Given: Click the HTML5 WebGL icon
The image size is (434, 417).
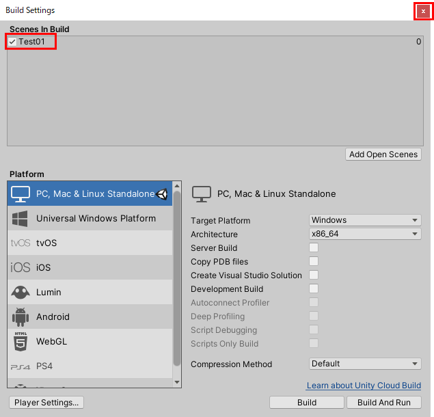Looking at the screenshot, I should click(21, 341).
